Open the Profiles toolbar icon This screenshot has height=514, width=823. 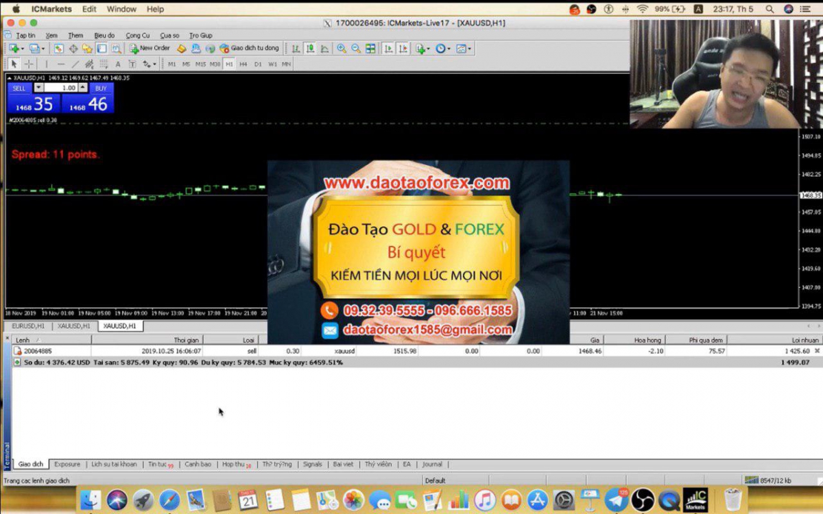(x=34, y=49)
